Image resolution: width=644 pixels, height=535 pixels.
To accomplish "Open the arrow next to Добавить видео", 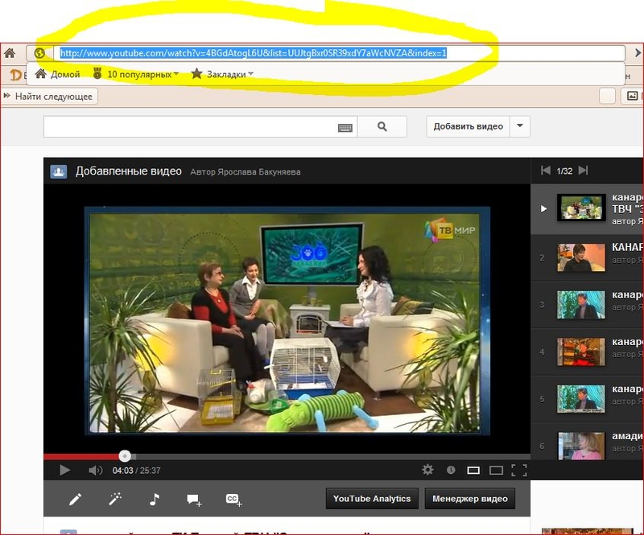I will coord(521,126).
